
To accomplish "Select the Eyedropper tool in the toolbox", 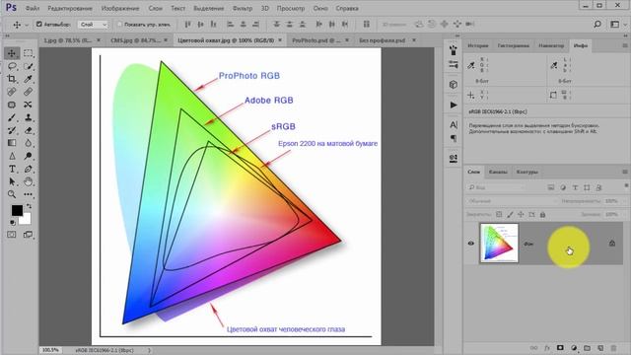I will coord(28,79).
